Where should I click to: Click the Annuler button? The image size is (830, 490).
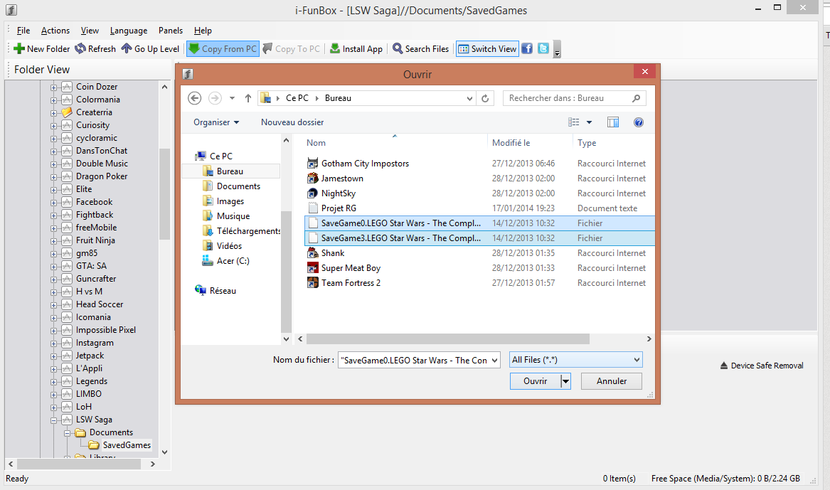tap(612, 381)
